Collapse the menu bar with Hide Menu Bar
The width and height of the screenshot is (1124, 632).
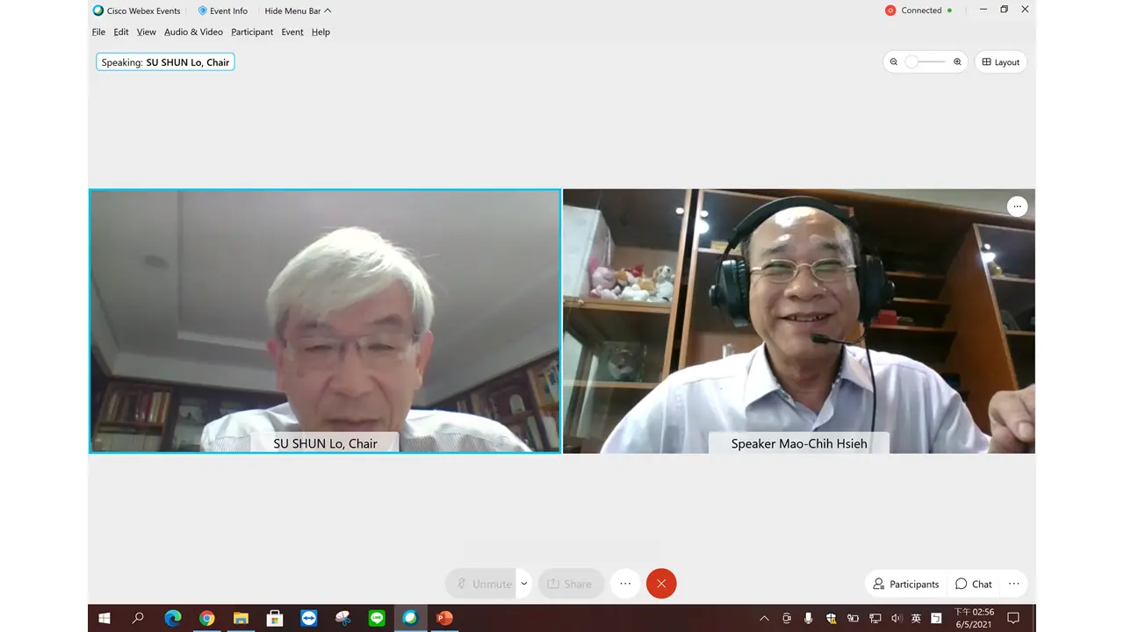click(298, 11)
